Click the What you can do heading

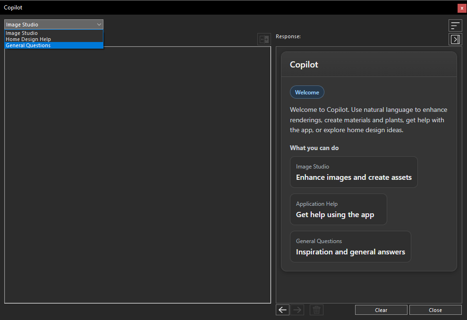click(x=314, y=148)
